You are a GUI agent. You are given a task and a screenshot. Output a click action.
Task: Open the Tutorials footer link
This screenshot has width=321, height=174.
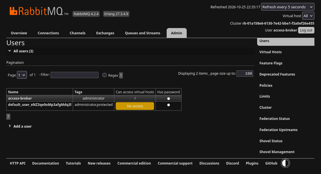click(x=73, y=163)
